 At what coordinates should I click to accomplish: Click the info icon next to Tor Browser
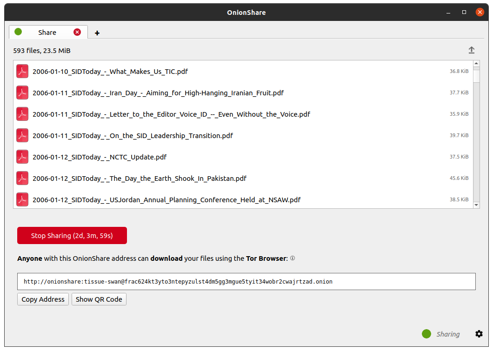pos(293,258)
